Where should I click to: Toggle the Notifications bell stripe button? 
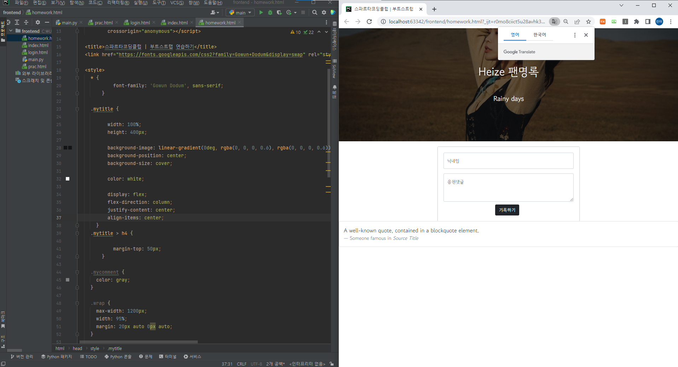[335, 91]
